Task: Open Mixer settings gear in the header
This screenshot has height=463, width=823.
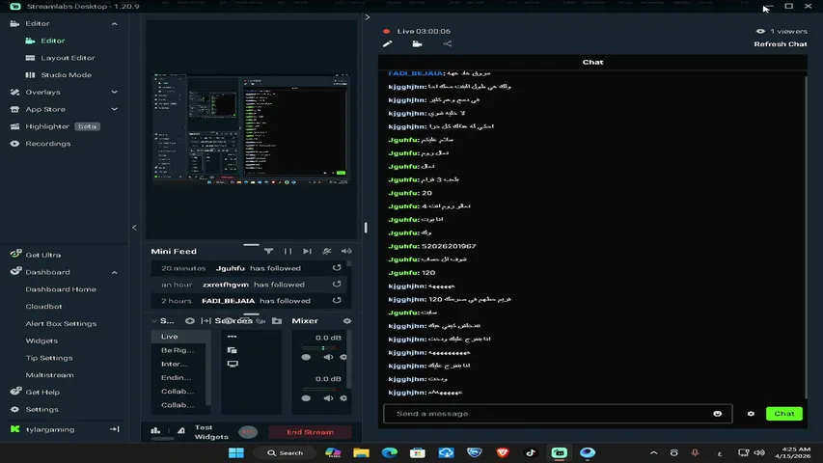Action: (x=347, y=321)
